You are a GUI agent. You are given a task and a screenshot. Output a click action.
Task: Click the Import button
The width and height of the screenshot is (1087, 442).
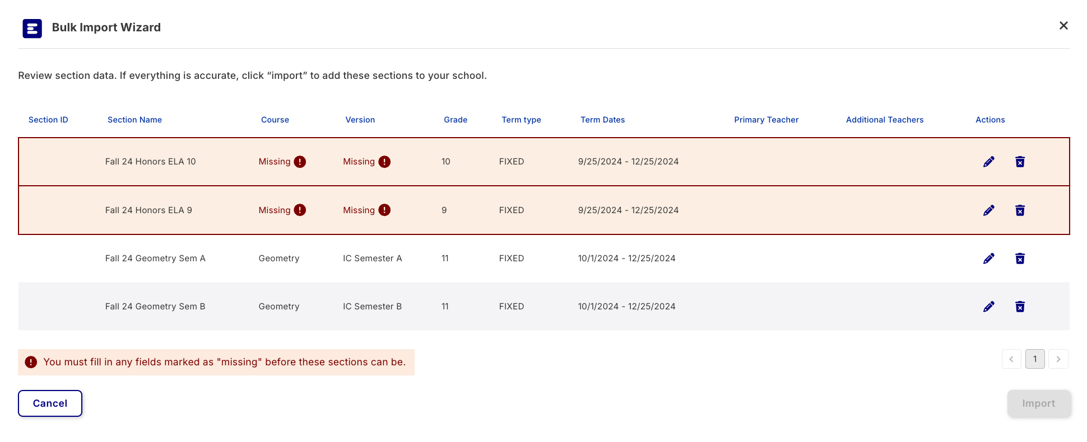pyautogui.click(x=1038, y=403)
